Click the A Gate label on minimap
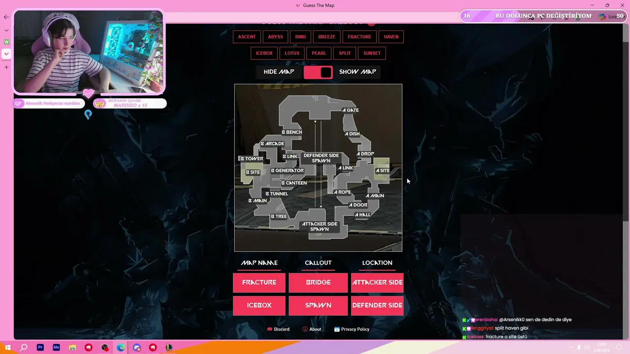Image resolution: width=630 pixels, height=354 pixels. point(350,110)
